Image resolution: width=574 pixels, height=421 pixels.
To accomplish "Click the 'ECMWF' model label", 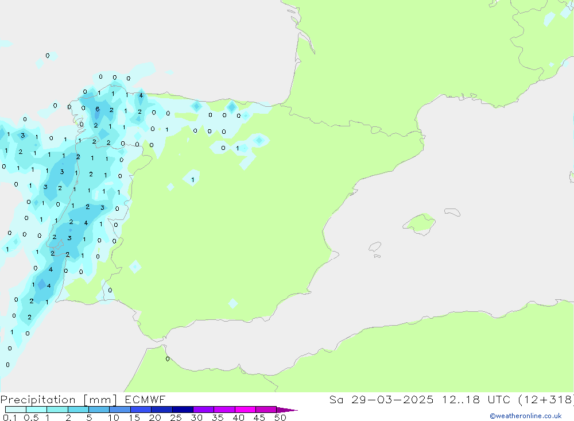I will click(x=145, y=399).
